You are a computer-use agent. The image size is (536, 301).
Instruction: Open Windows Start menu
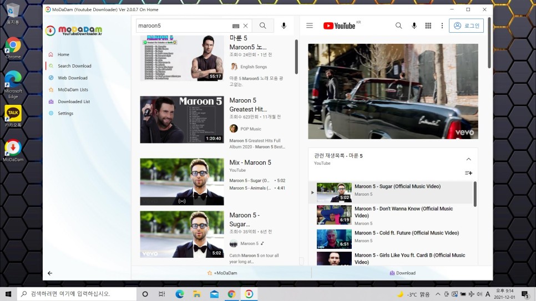pyautogui.click(x=8, y=294)
